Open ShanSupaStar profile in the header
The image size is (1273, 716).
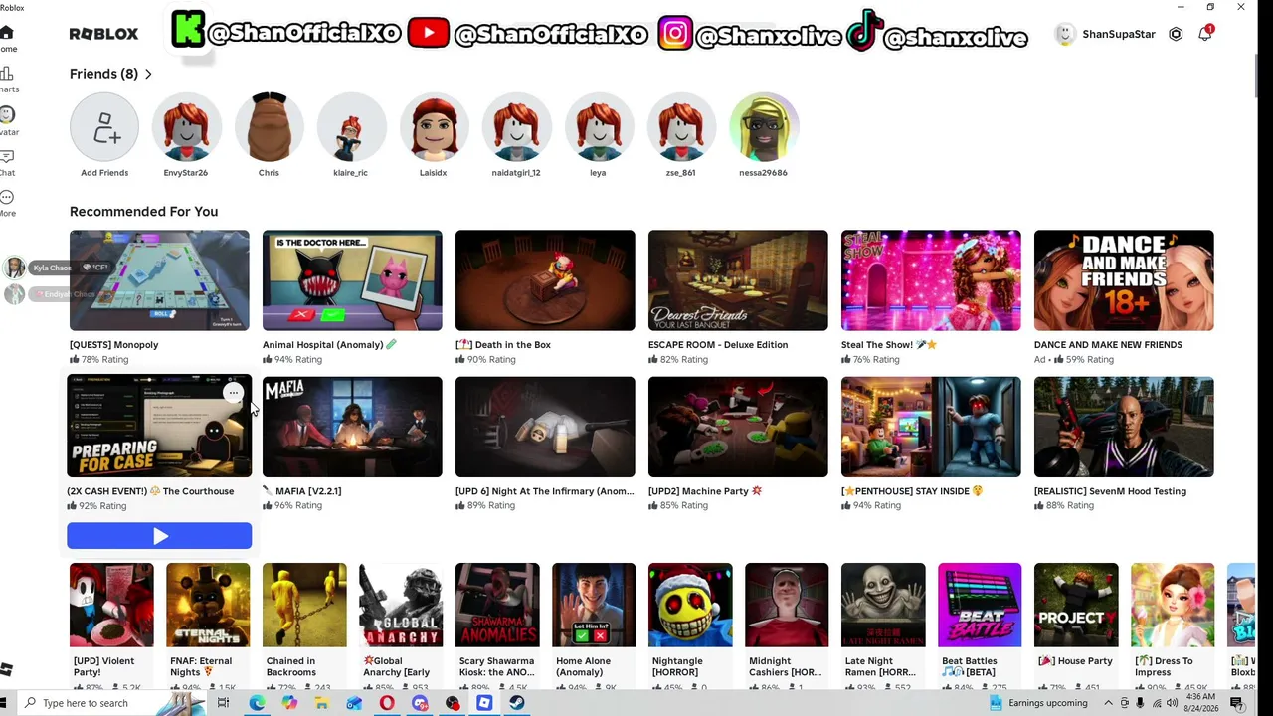[1105, 34]
